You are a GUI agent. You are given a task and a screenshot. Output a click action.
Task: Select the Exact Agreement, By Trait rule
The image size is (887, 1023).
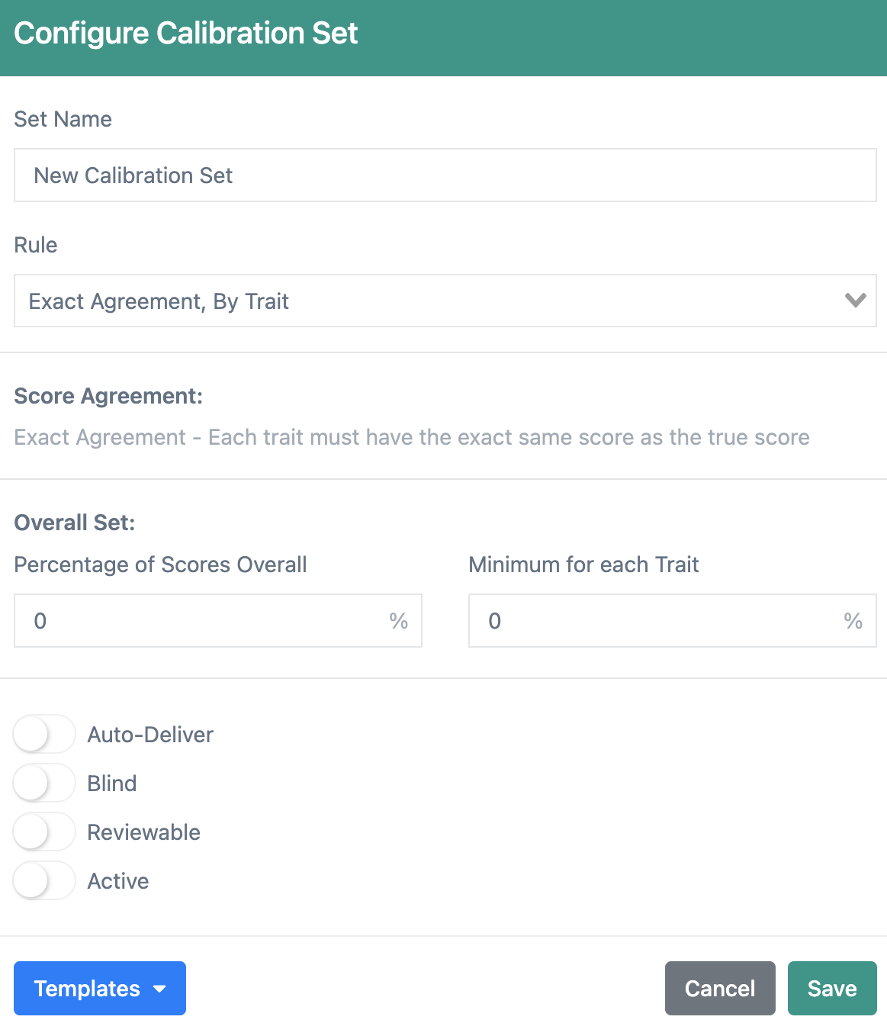click(x=159, y=301)
